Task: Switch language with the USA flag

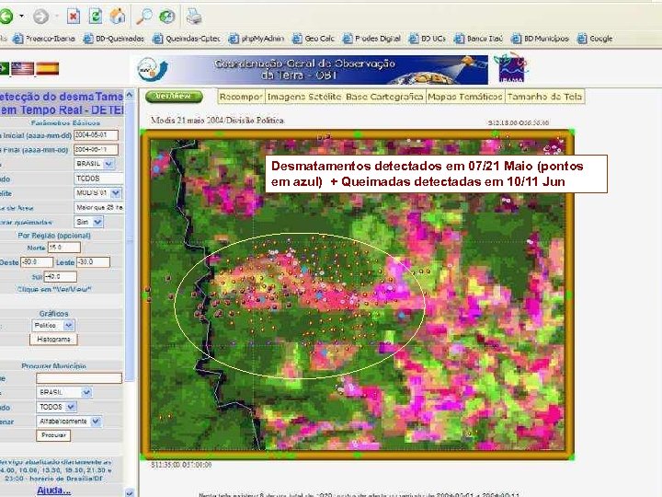Action: pyautogui.click(x=22, y=68)
